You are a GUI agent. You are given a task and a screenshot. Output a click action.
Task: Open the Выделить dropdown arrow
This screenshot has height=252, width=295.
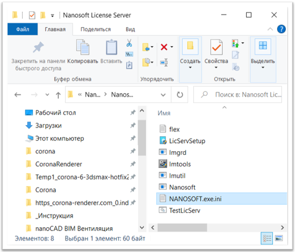263,67
